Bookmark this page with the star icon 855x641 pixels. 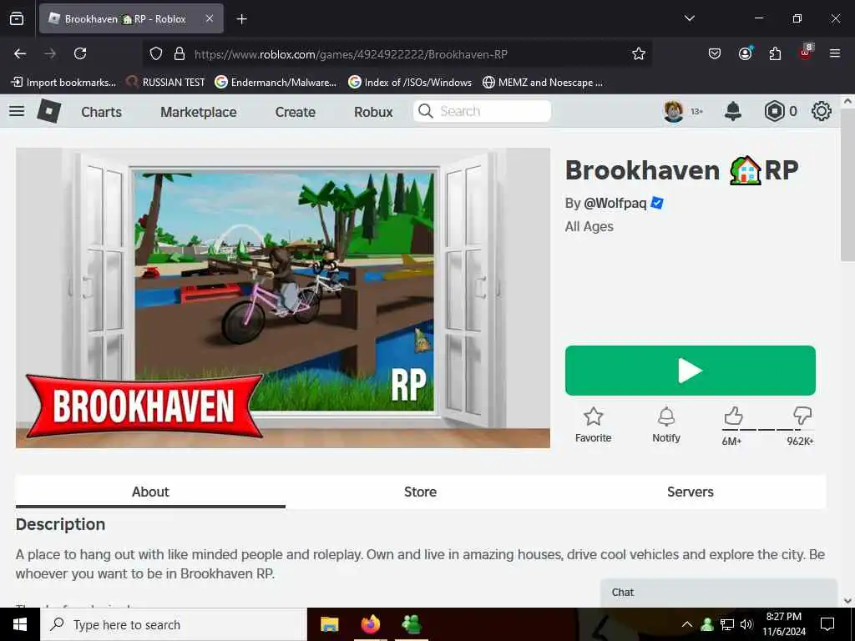639,53
